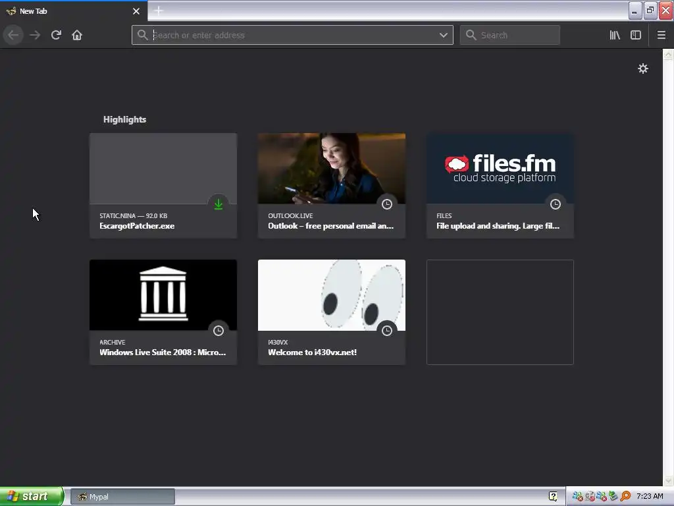Open Outlook free personal email link

331,226
